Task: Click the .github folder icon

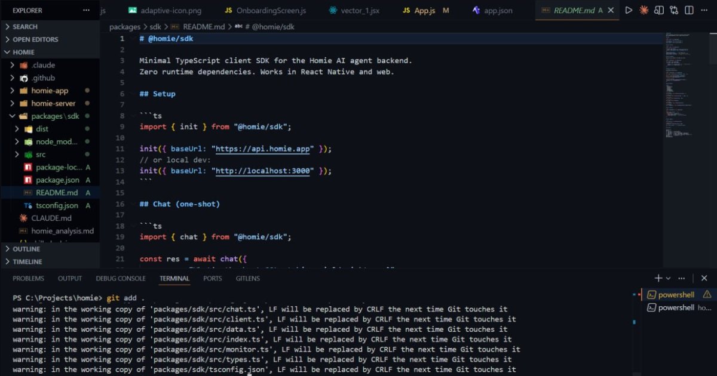Action: [x=24, y=78]
